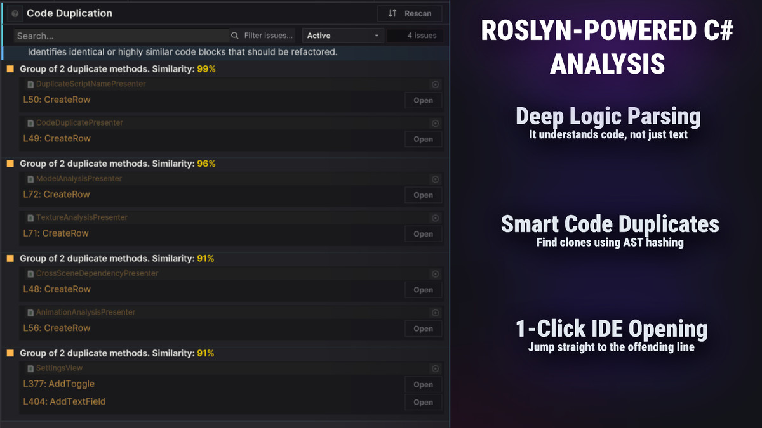This screenshot has height=428, width=762.
Task: Click the circle icon on the SettingsView row
Action: [x=435, y=368]
